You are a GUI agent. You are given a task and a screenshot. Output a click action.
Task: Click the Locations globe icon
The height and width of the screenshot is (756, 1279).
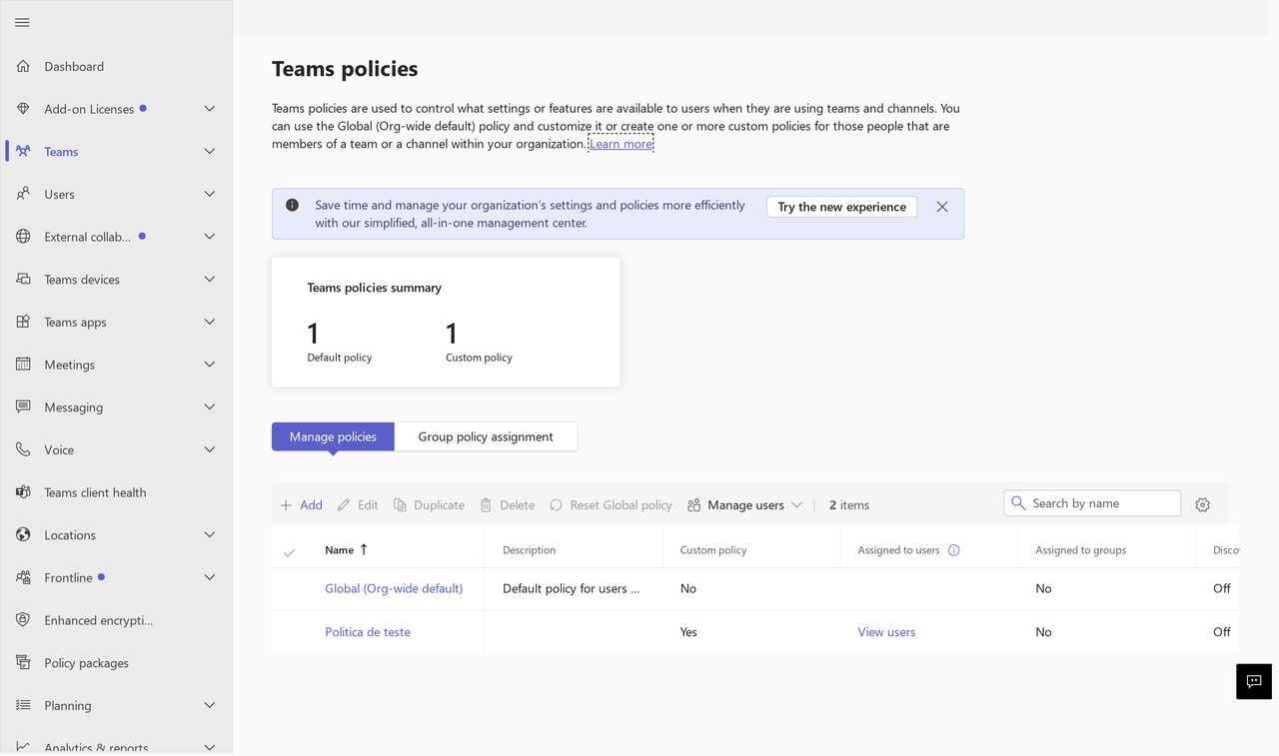(23, 535)
